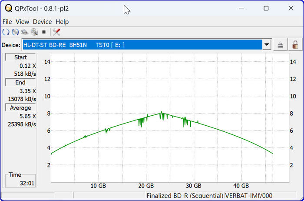
Task: Click the 15078 kB/s value
Action: click(22, 99)
